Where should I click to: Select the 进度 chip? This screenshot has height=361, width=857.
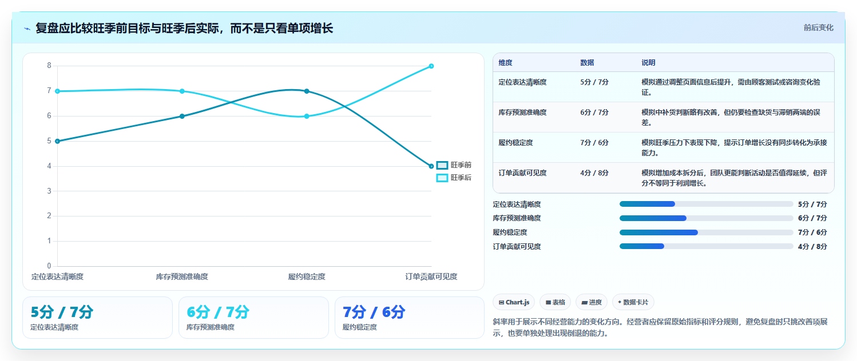(592, 302)
